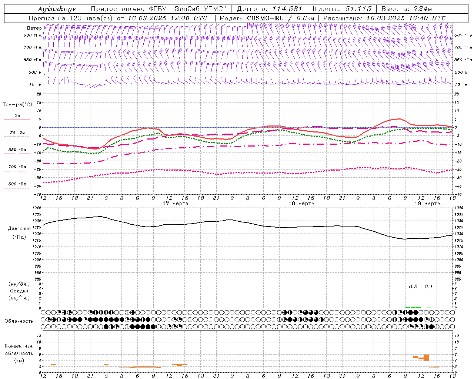Click the precipitation value "0.2"
Viewport: 474px width, 379px height.
(413, 287)
